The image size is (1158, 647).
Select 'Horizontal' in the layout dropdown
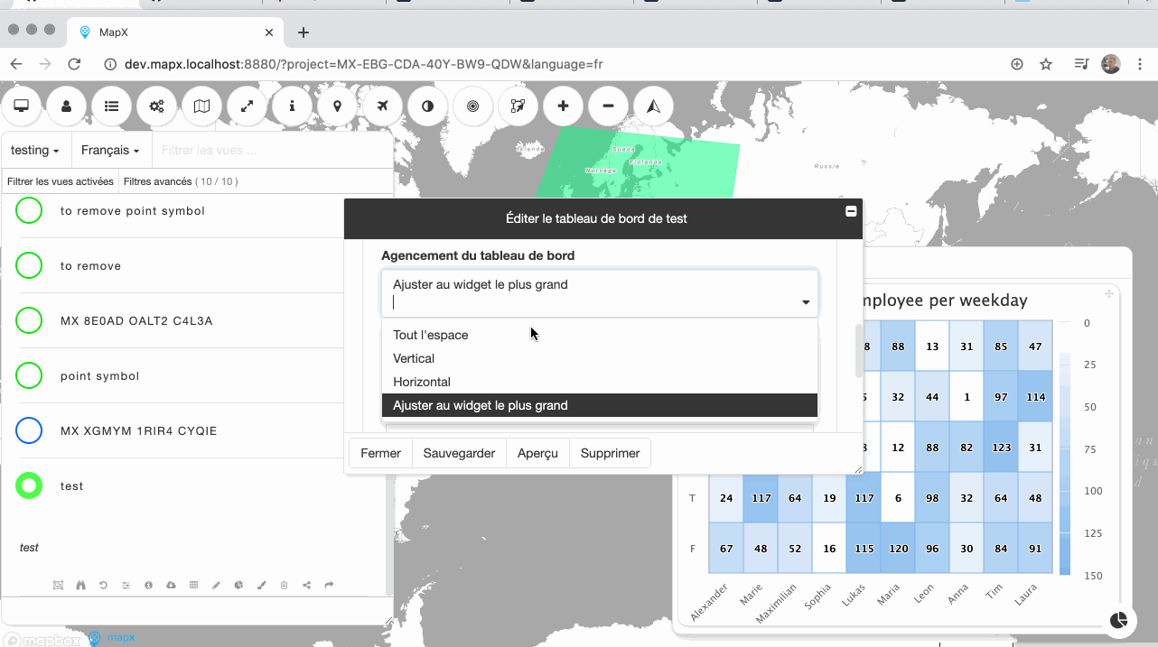pyautogui.click(x=420, y=381)
